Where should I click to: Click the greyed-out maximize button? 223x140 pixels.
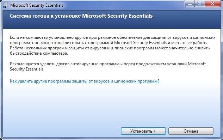(x=199, y=4)
